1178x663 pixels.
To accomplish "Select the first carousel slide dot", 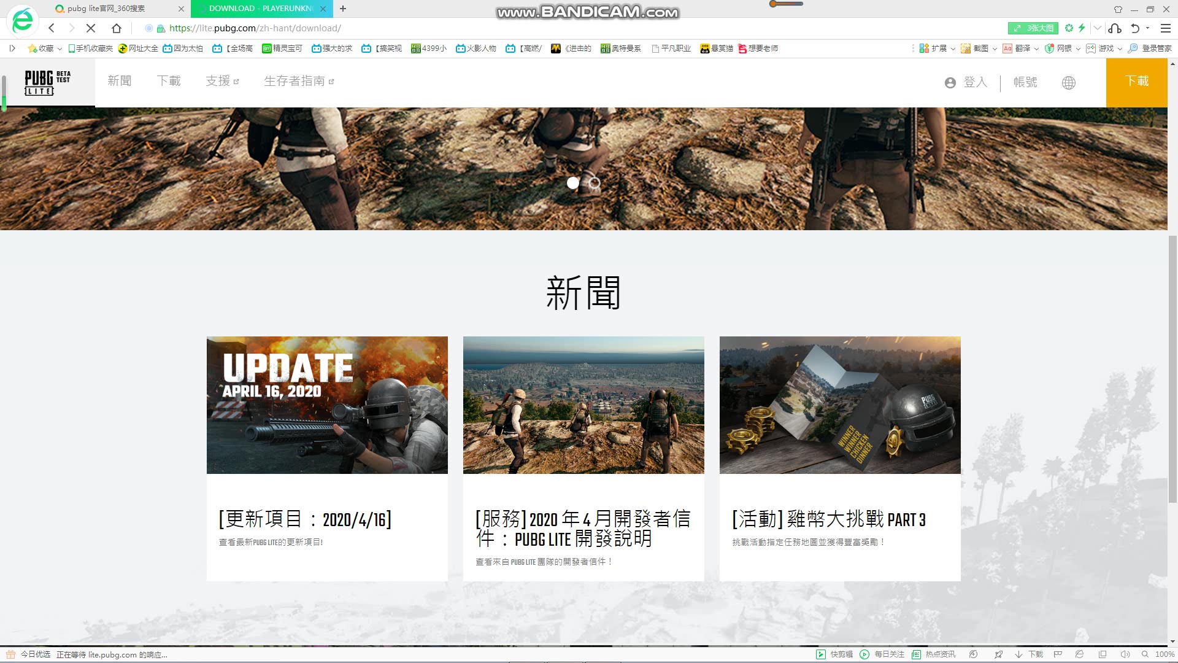I will [573, 183].
